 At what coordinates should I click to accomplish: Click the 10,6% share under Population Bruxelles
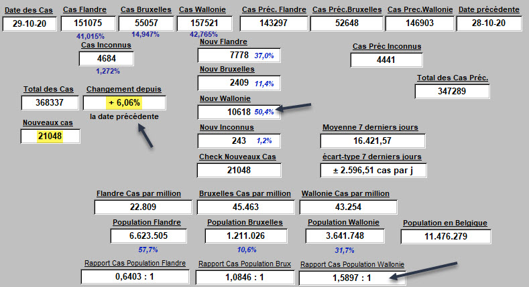(x=247, y=250)
